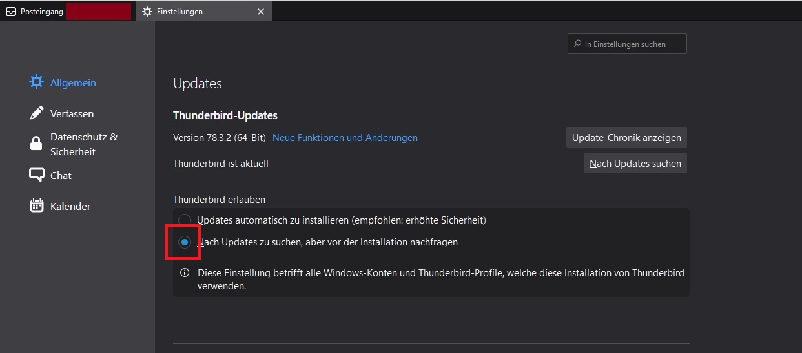Click the Allgemein gear icon
The width and height of the screenshot is (802, 353).
(37, 82)
